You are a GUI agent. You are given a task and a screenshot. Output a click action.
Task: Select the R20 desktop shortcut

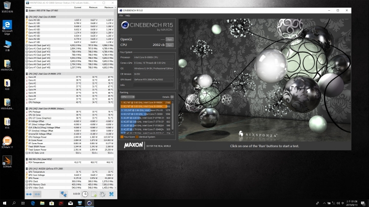[7, 84]
